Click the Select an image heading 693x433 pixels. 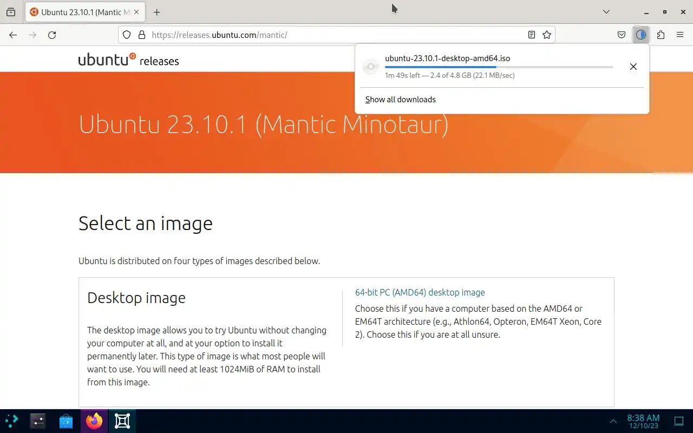(x=145, y=223)
